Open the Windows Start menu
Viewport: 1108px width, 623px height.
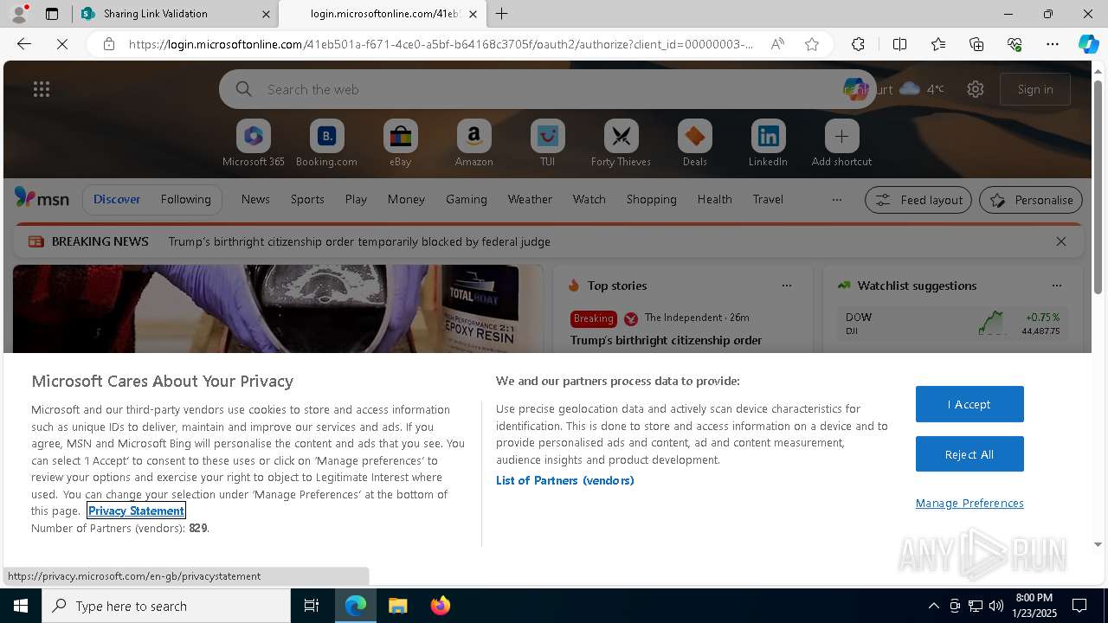(21, 606)
